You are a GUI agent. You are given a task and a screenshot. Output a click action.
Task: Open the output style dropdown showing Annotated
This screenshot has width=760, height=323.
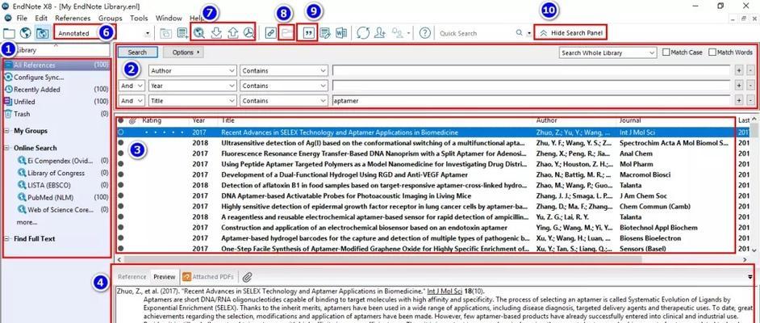pyautogui.click(x=148, y=33)
